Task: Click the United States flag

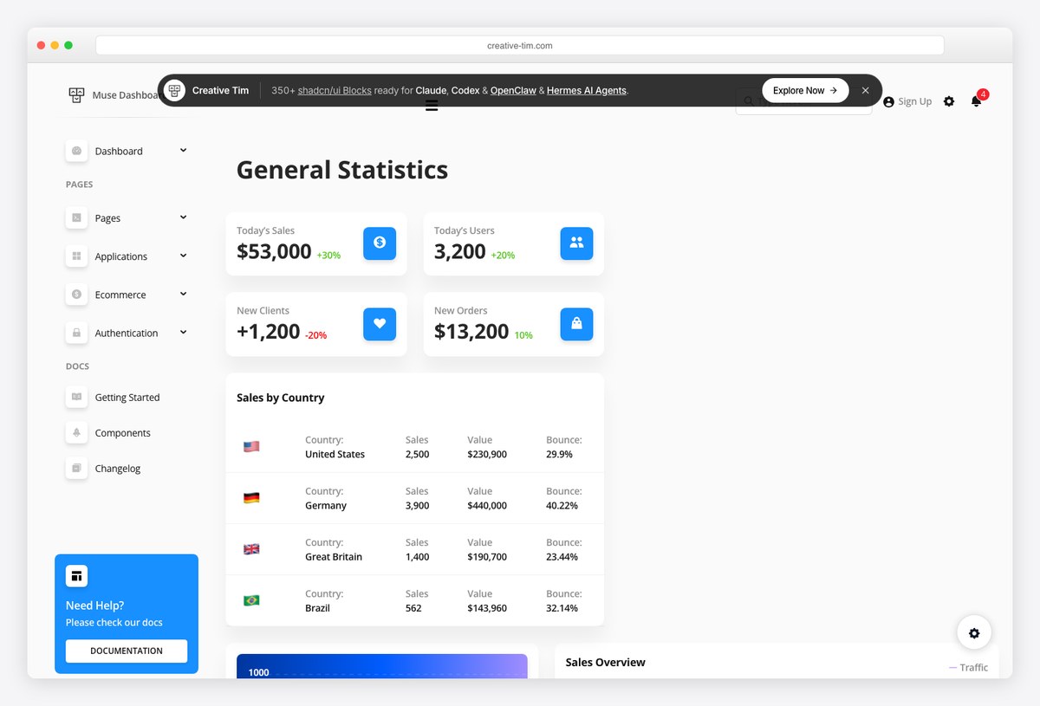Action: click(251, 447)
